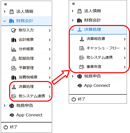Select 会計帳票 menu item
Screen dimensions: 130x133
[x=26, y=40]
